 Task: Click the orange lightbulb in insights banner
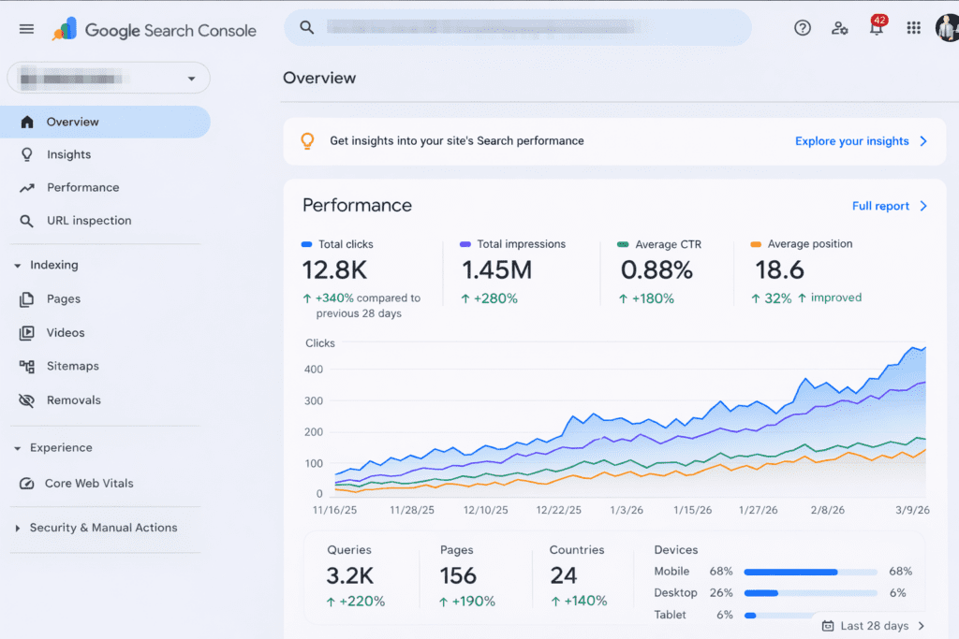click(307, 141)
